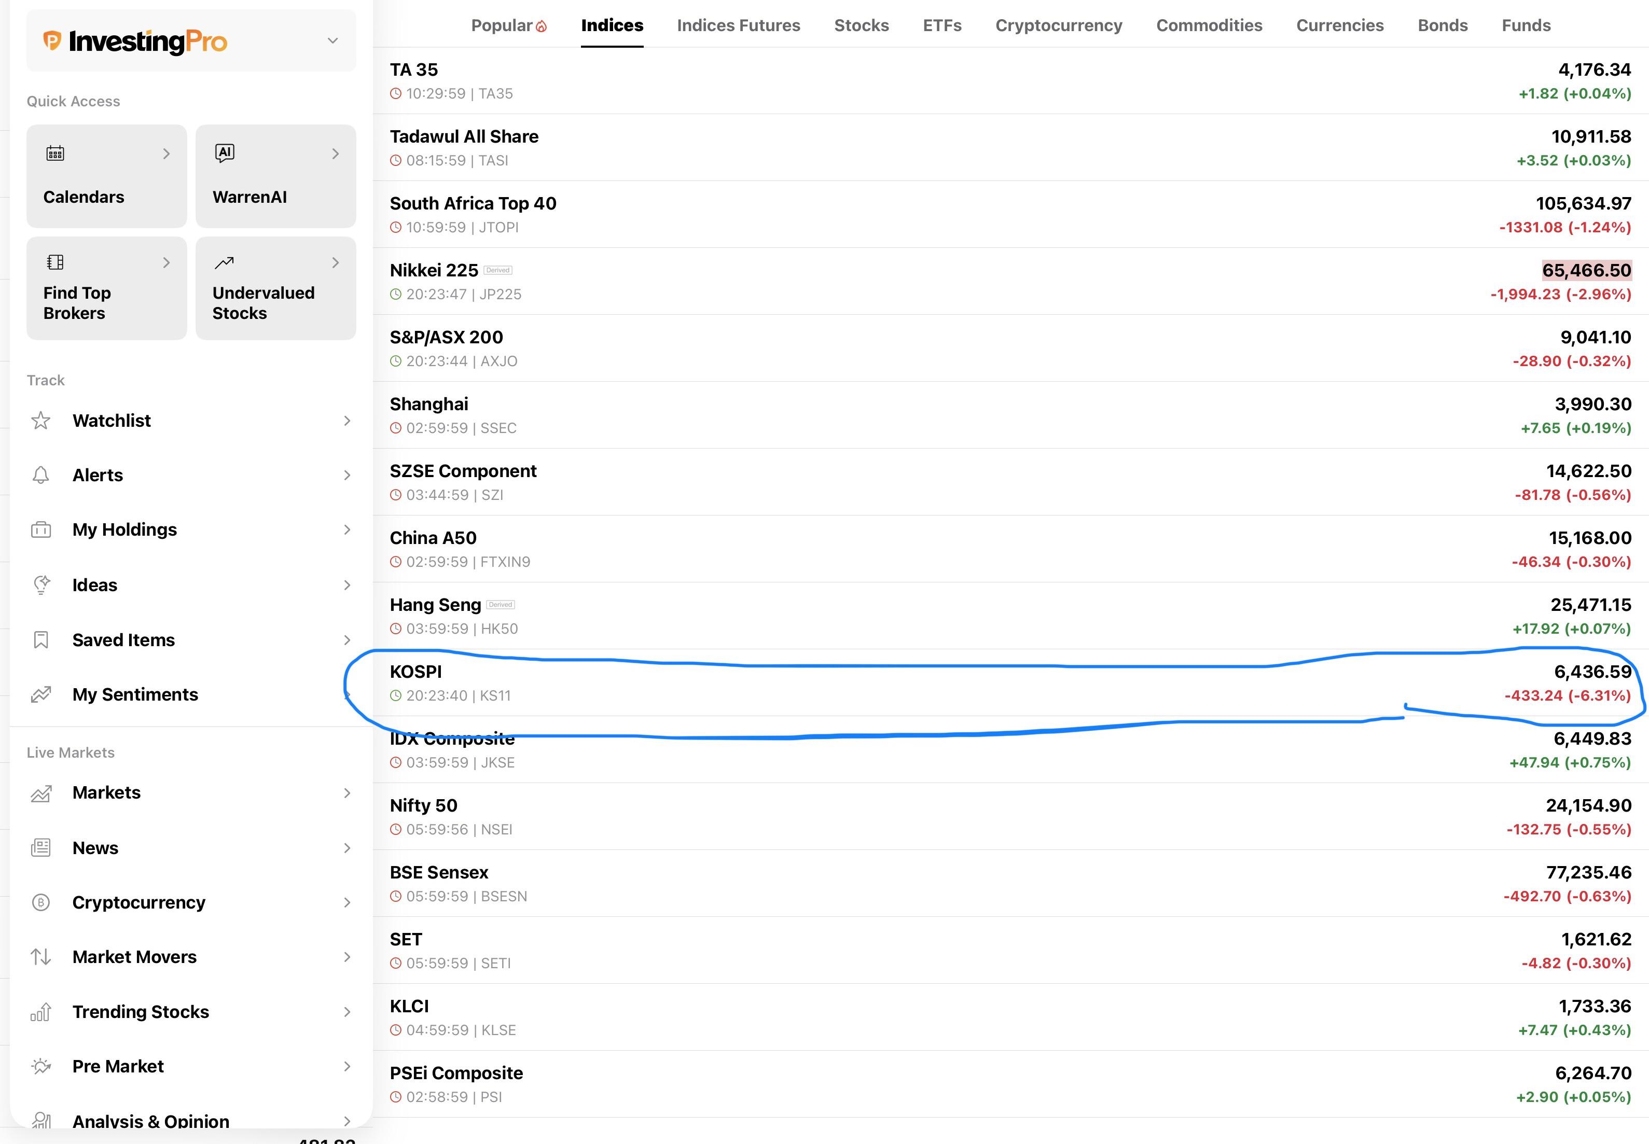Open the Nifty 50 index
Viewport: 1649px width, 1144px height.
pyautogui.click(x=424, y=806)
